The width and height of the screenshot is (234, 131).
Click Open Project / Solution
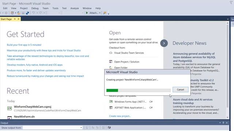click(x=127, y=62)
